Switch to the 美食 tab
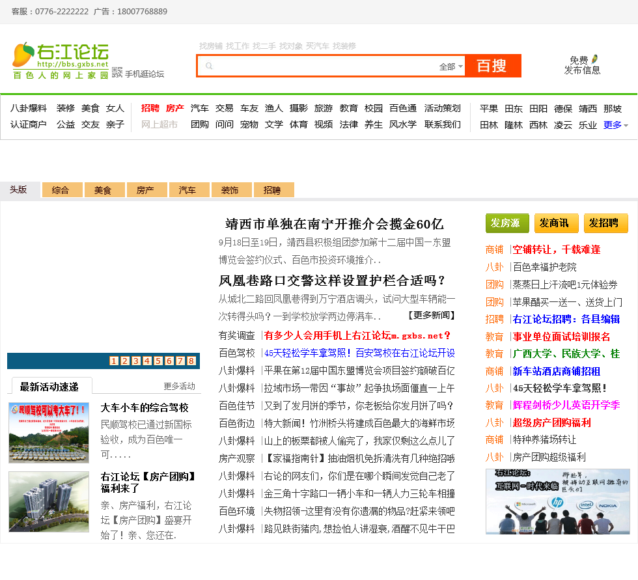The width and height of the screenshot is (638, 580). coord(103,190)
